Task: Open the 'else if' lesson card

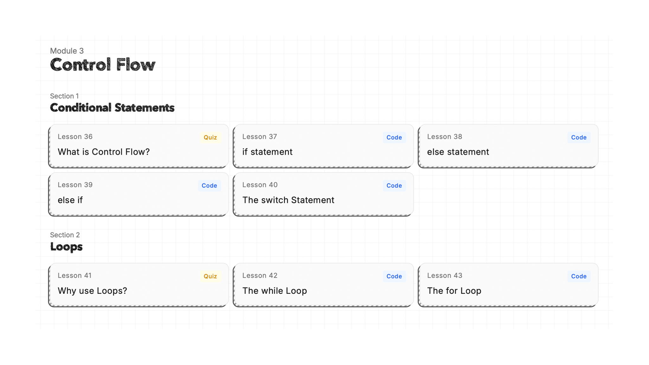Action: [x=138, y=194]
